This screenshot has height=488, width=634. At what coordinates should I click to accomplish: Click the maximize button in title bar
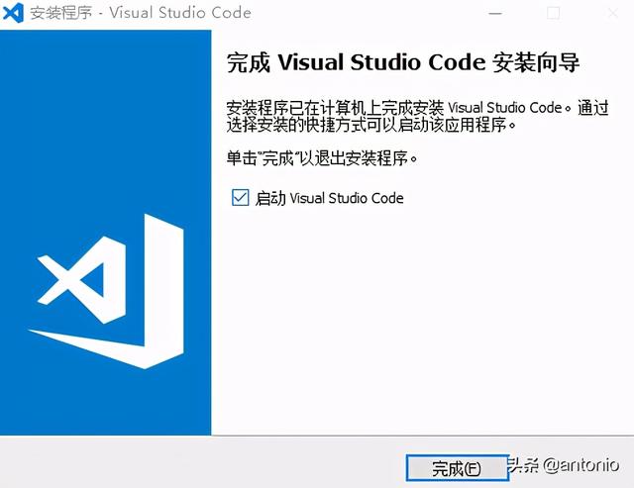click(x=553, y=13)
